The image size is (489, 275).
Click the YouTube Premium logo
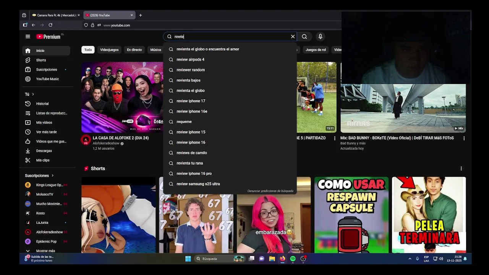[49, 37]
